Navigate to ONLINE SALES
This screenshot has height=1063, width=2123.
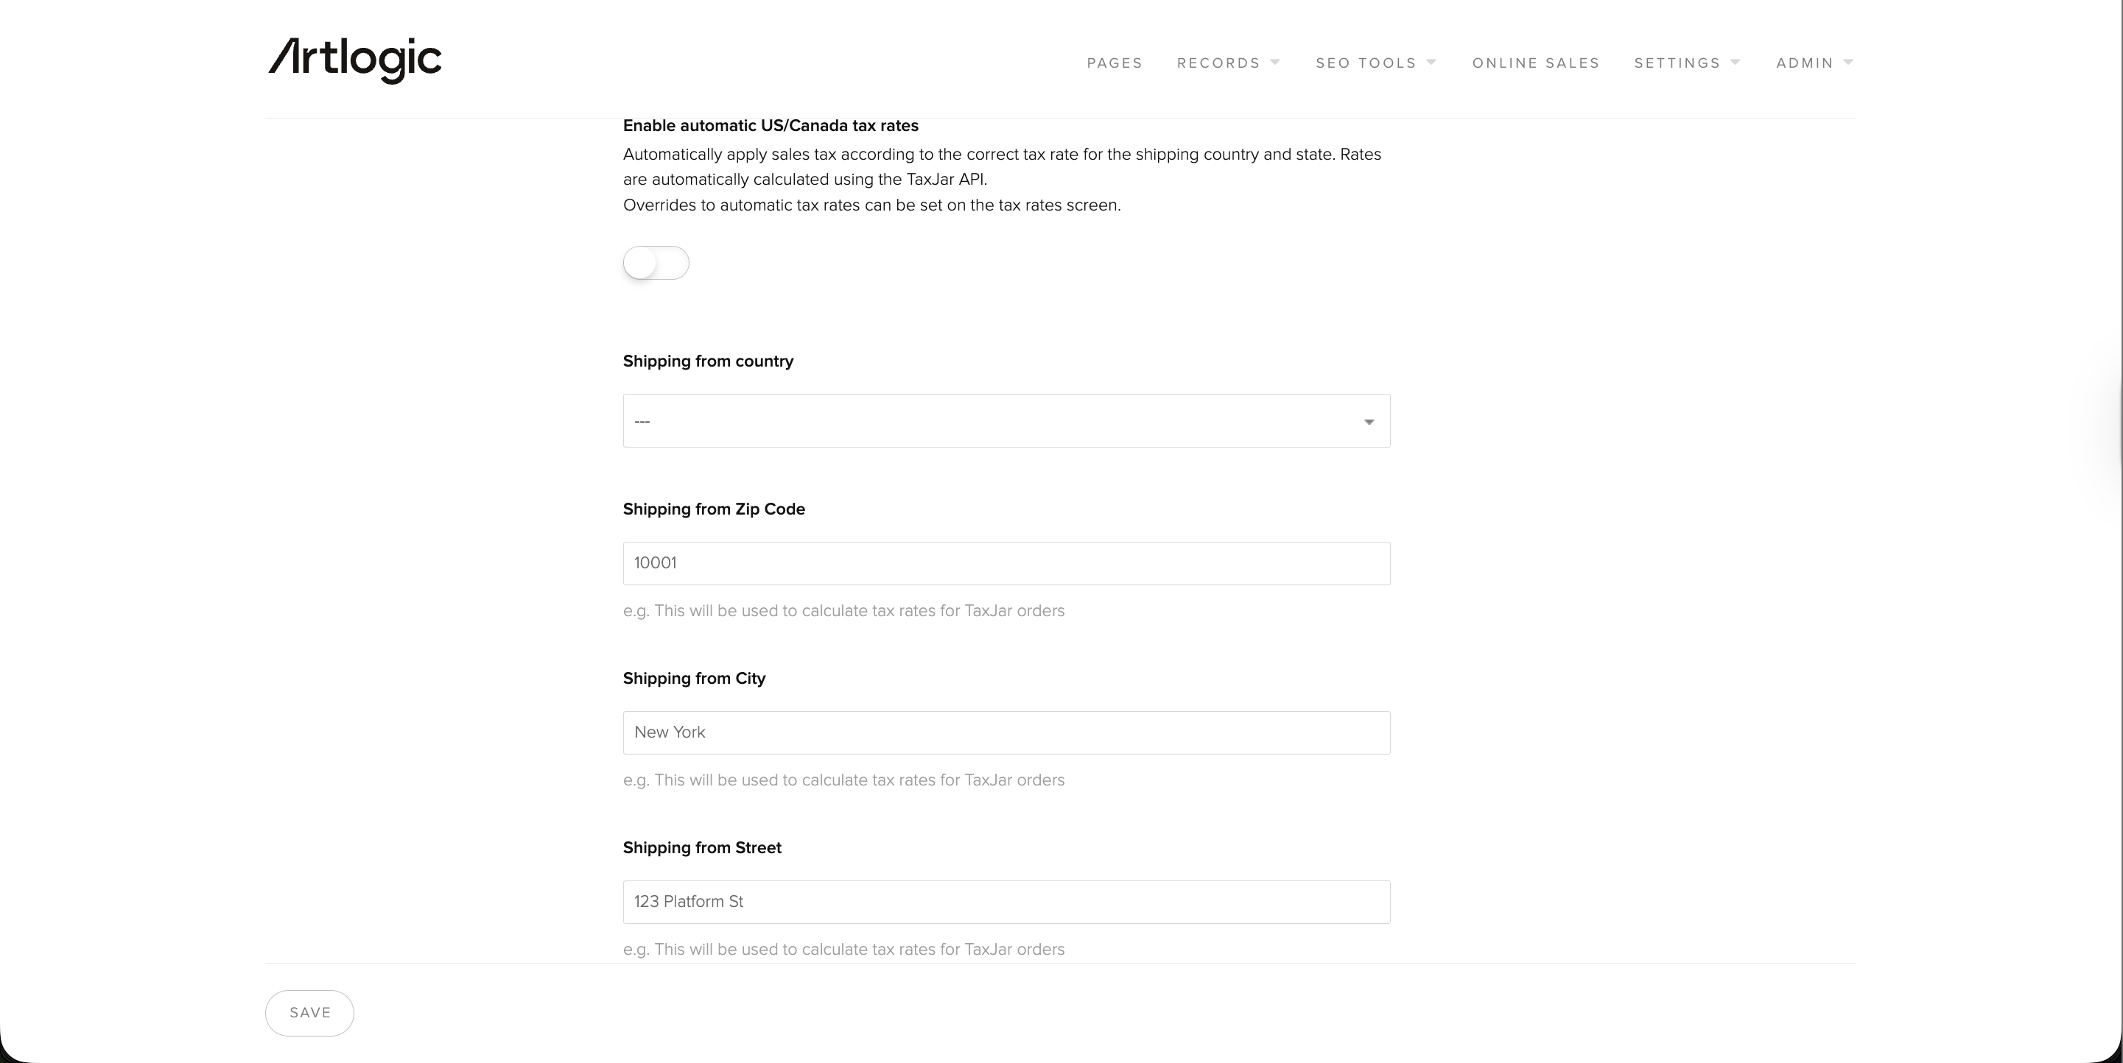(x=1535, y=63)
